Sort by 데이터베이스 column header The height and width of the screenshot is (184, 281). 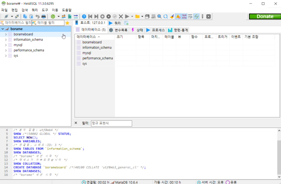[95, 37]
